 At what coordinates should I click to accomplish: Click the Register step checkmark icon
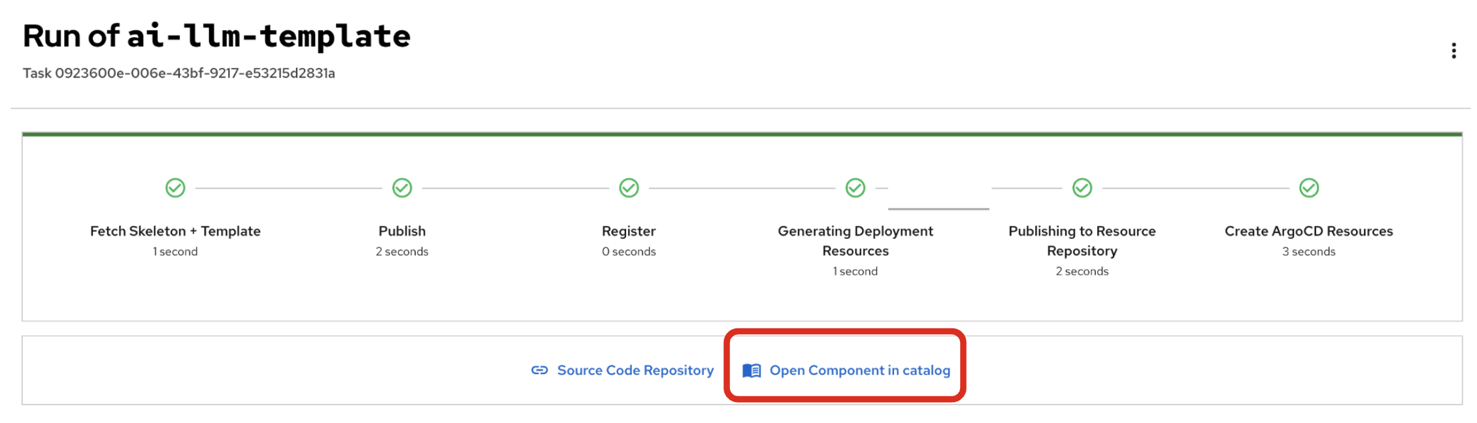click(629, 188)
